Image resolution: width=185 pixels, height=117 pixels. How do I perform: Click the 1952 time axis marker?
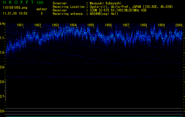[38, 25]
